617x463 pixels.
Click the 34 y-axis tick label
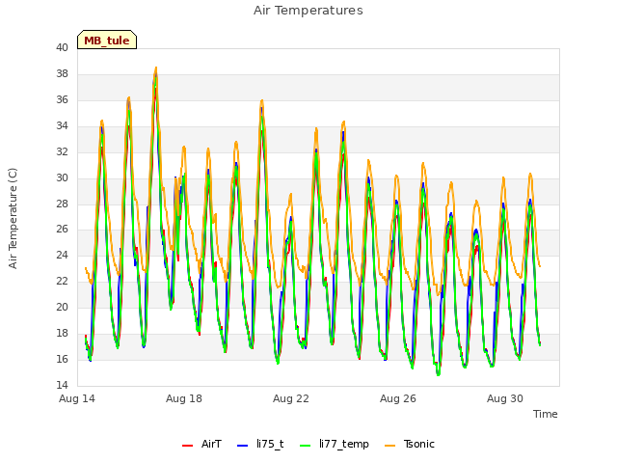[62, 126]
